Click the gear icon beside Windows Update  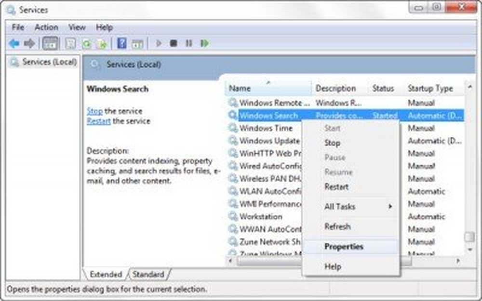pyautogui.click(x=233, y=141)
